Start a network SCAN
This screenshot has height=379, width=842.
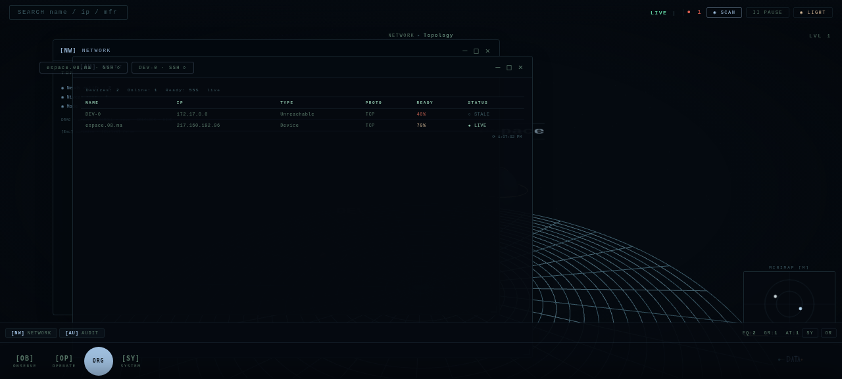point(724,12)
